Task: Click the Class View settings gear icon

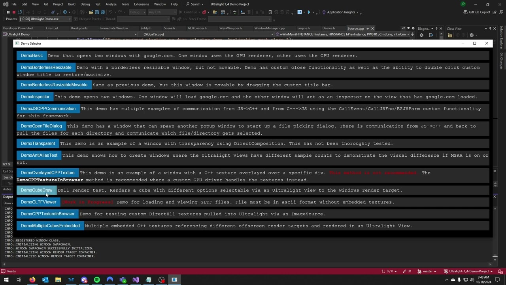Action: 471,35
